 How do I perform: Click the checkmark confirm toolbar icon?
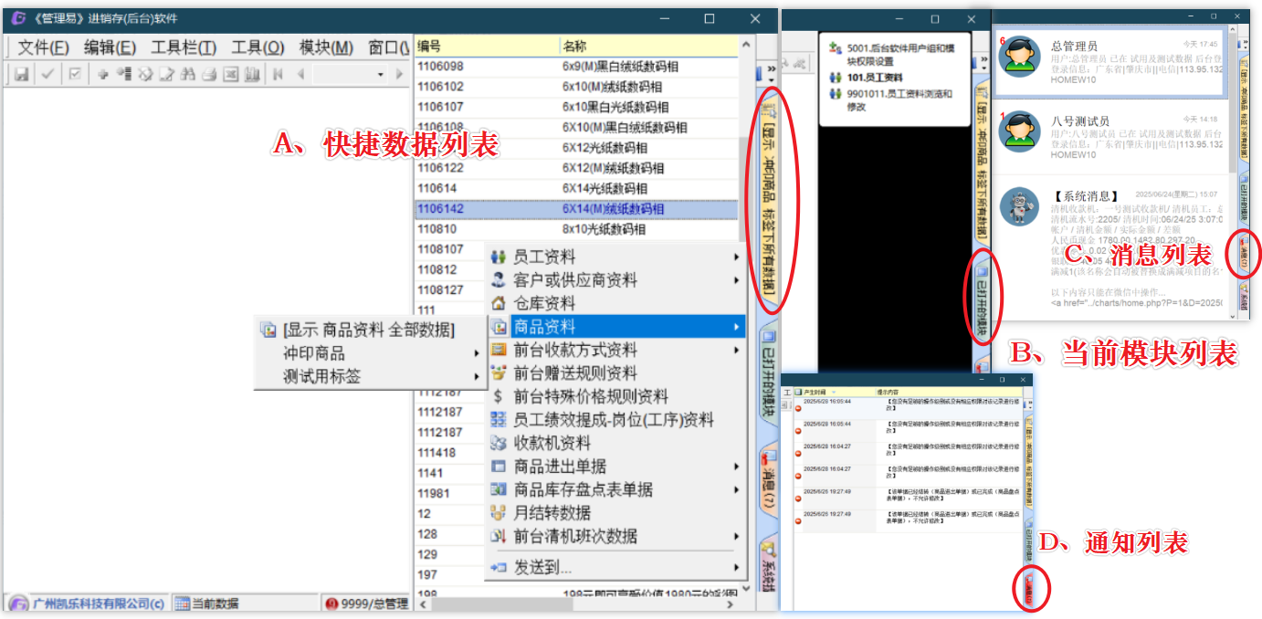pos(47,75)
